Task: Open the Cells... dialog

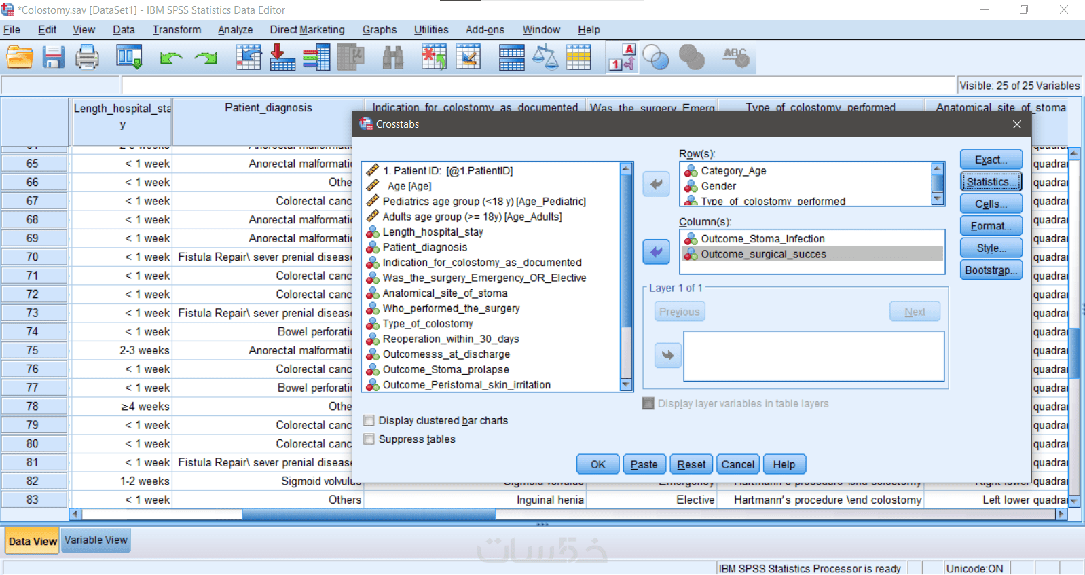Action: pyautogui.click(x=991, y=204)
